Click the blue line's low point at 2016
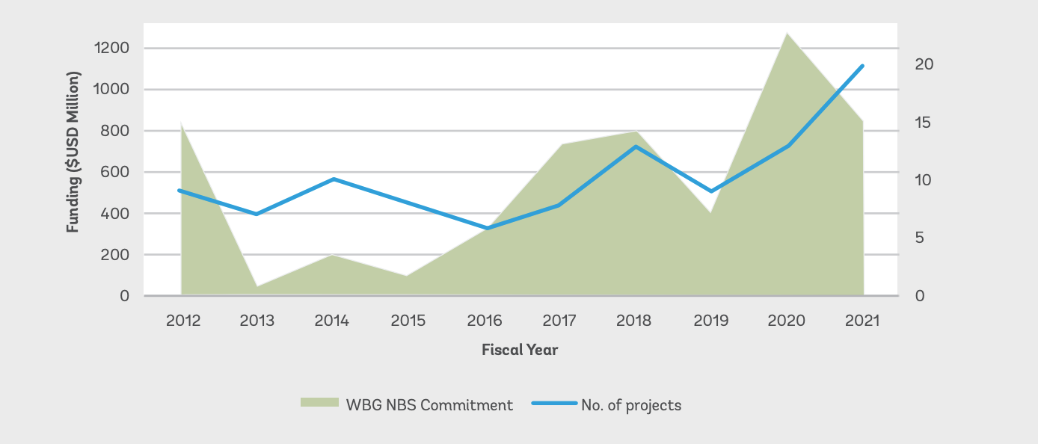The height and width of the screenshot is (444, 1038). pos(485,228)
